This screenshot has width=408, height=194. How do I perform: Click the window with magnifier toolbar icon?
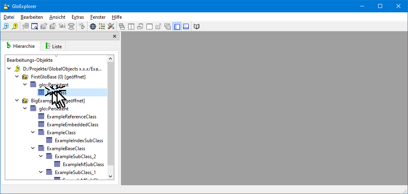[x=35, y=26]
